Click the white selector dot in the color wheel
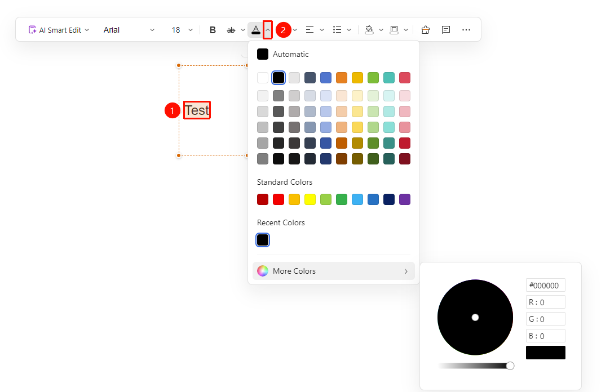The image size is (610, 392). (475, 318)
